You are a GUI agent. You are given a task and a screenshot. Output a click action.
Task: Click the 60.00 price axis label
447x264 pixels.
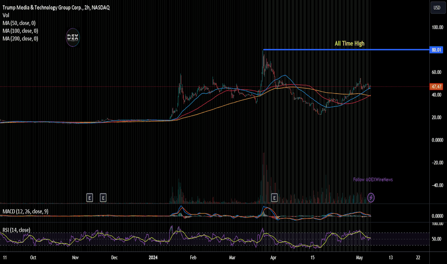pyautogui.click(x=436, y=72)
